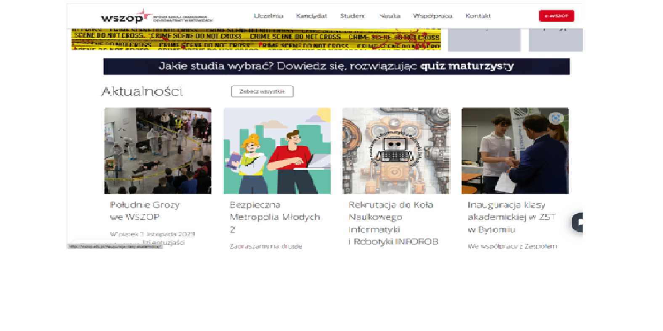663x331 pixels.
Task: Open the INFOROB robot image thumbnail
Action: [x=396, y=151]
